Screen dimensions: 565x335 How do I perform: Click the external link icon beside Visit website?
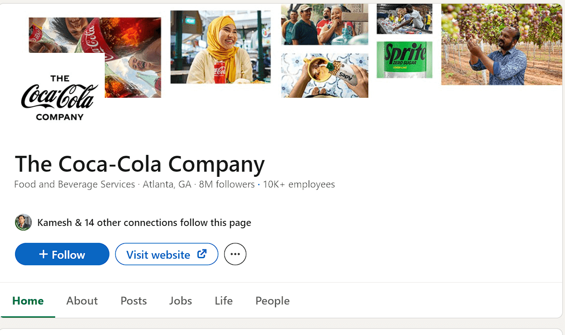point(202,254)
